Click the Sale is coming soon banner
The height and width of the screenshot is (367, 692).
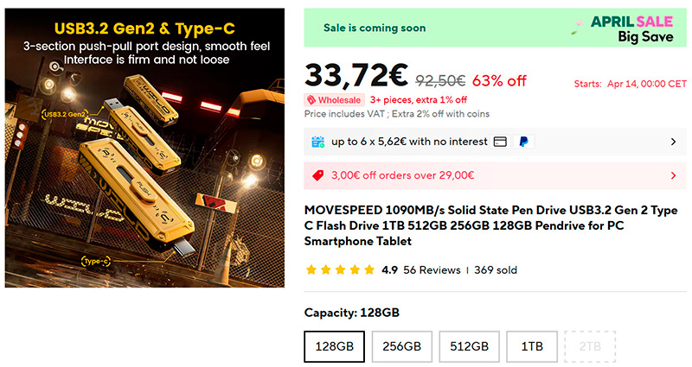pyautogui.click(x=375, y=28)
